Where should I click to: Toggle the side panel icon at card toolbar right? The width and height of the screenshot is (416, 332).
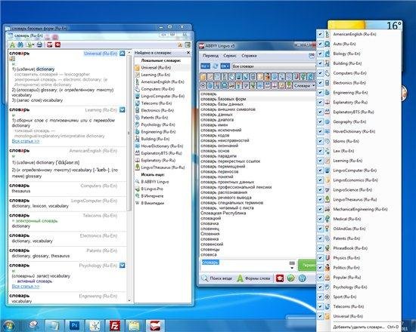pos(188,45)
